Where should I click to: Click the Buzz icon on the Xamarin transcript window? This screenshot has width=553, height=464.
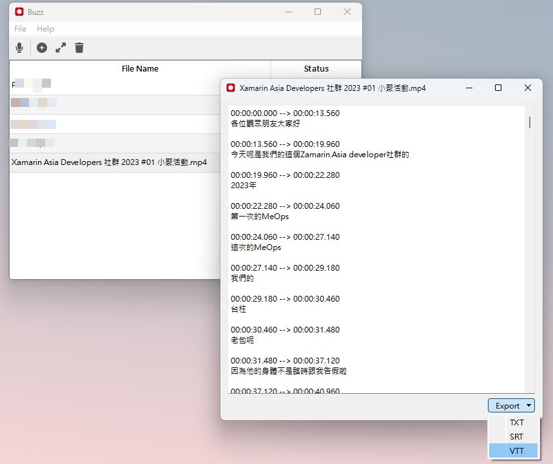pos(231,88)
